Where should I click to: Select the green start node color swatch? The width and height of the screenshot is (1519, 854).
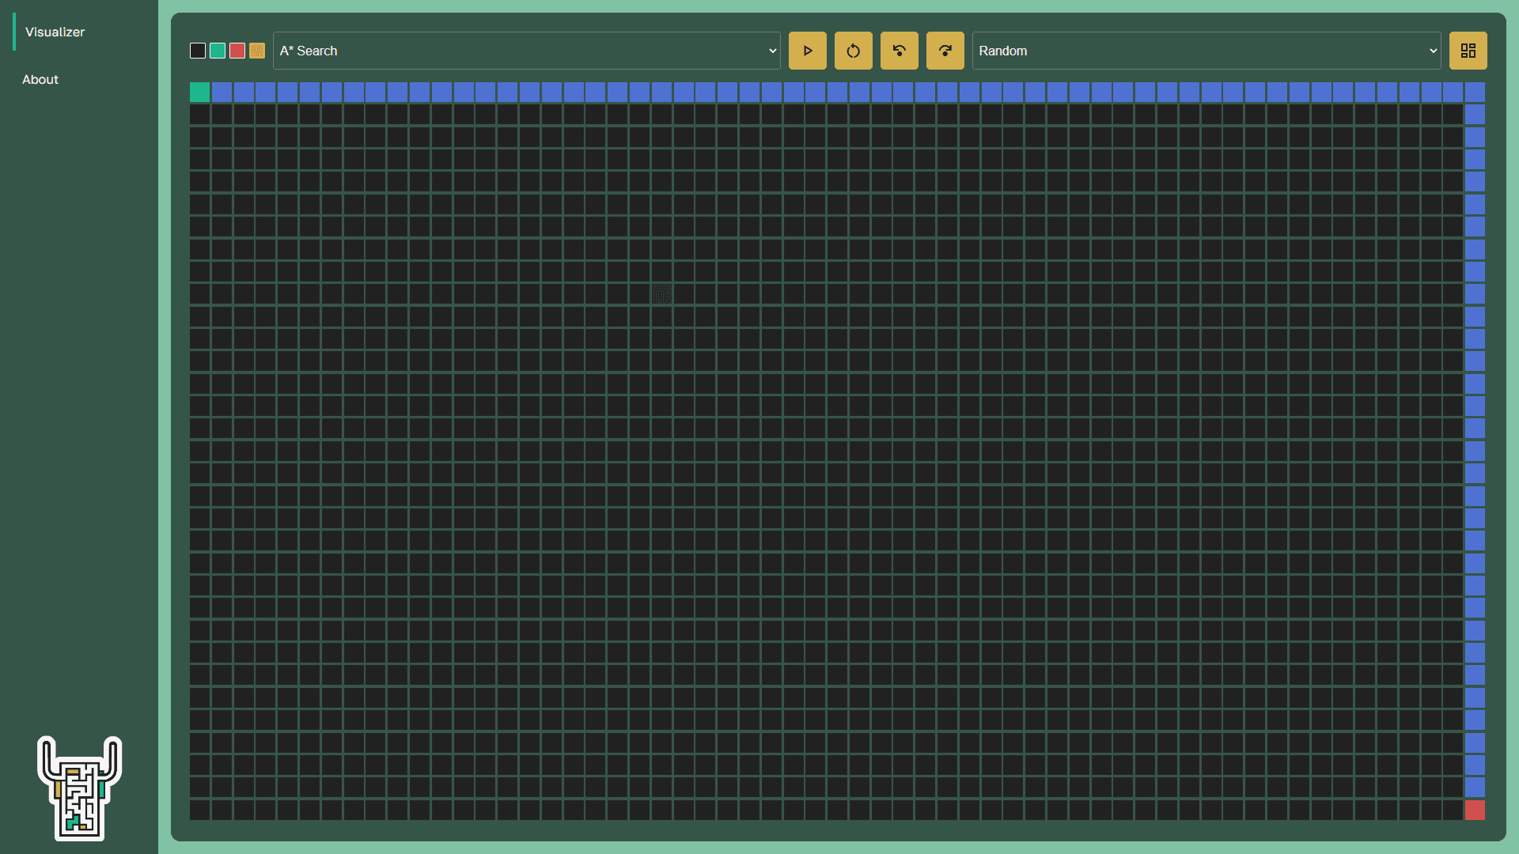[217, 50]
